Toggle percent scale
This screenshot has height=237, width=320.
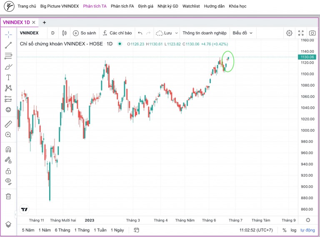point(284,230)
